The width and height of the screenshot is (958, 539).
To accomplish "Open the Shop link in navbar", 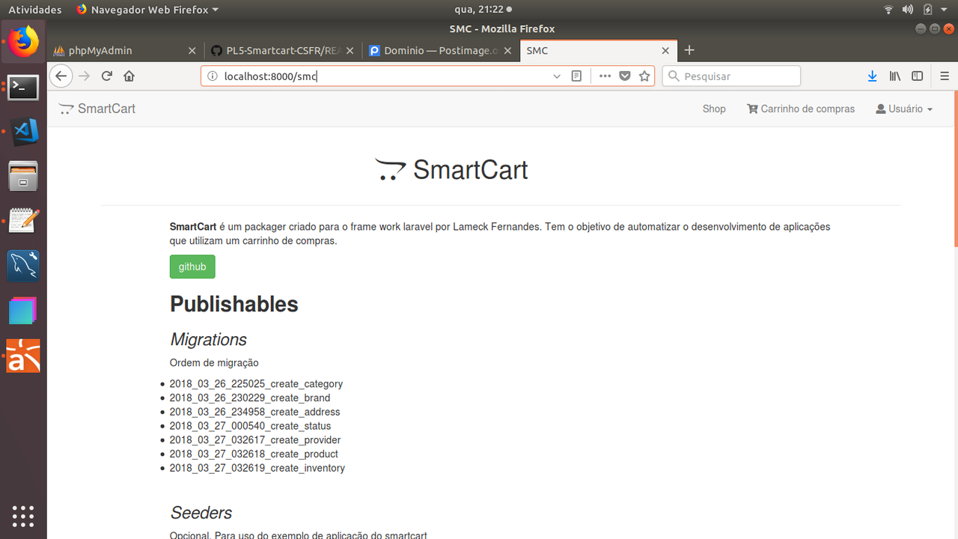I will click(714, 109).
